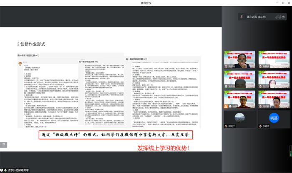Switch the video layout from the speaker bar
Image resolution: width=292 pixels, height=173 pixels.
pyautogui.click(x=278, y=17)
